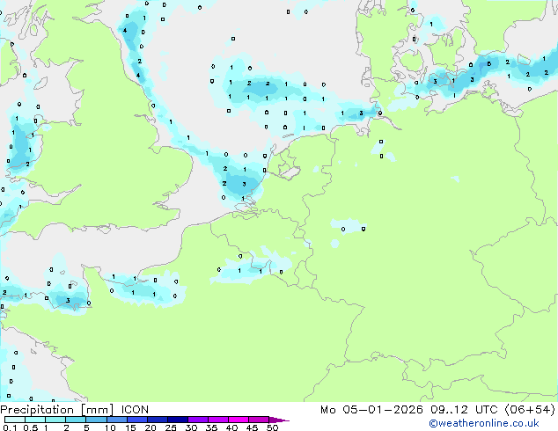Click the 15–20 mm legend color box
The height and width of the screenshot is (431, 558).
[137, 420]
